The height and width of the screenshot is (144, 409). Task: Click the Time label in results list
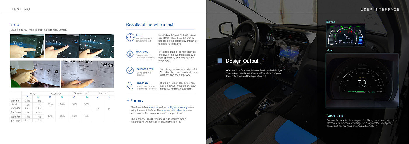pyautogui.click(x=139, y=35)
